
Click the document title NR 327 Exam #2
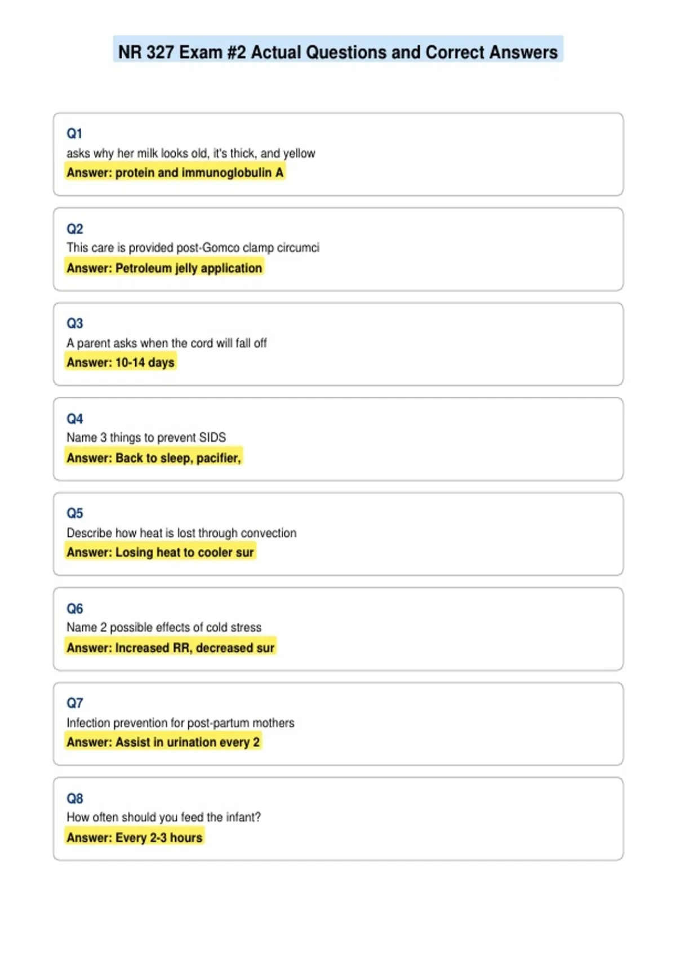tap(338, 52)
